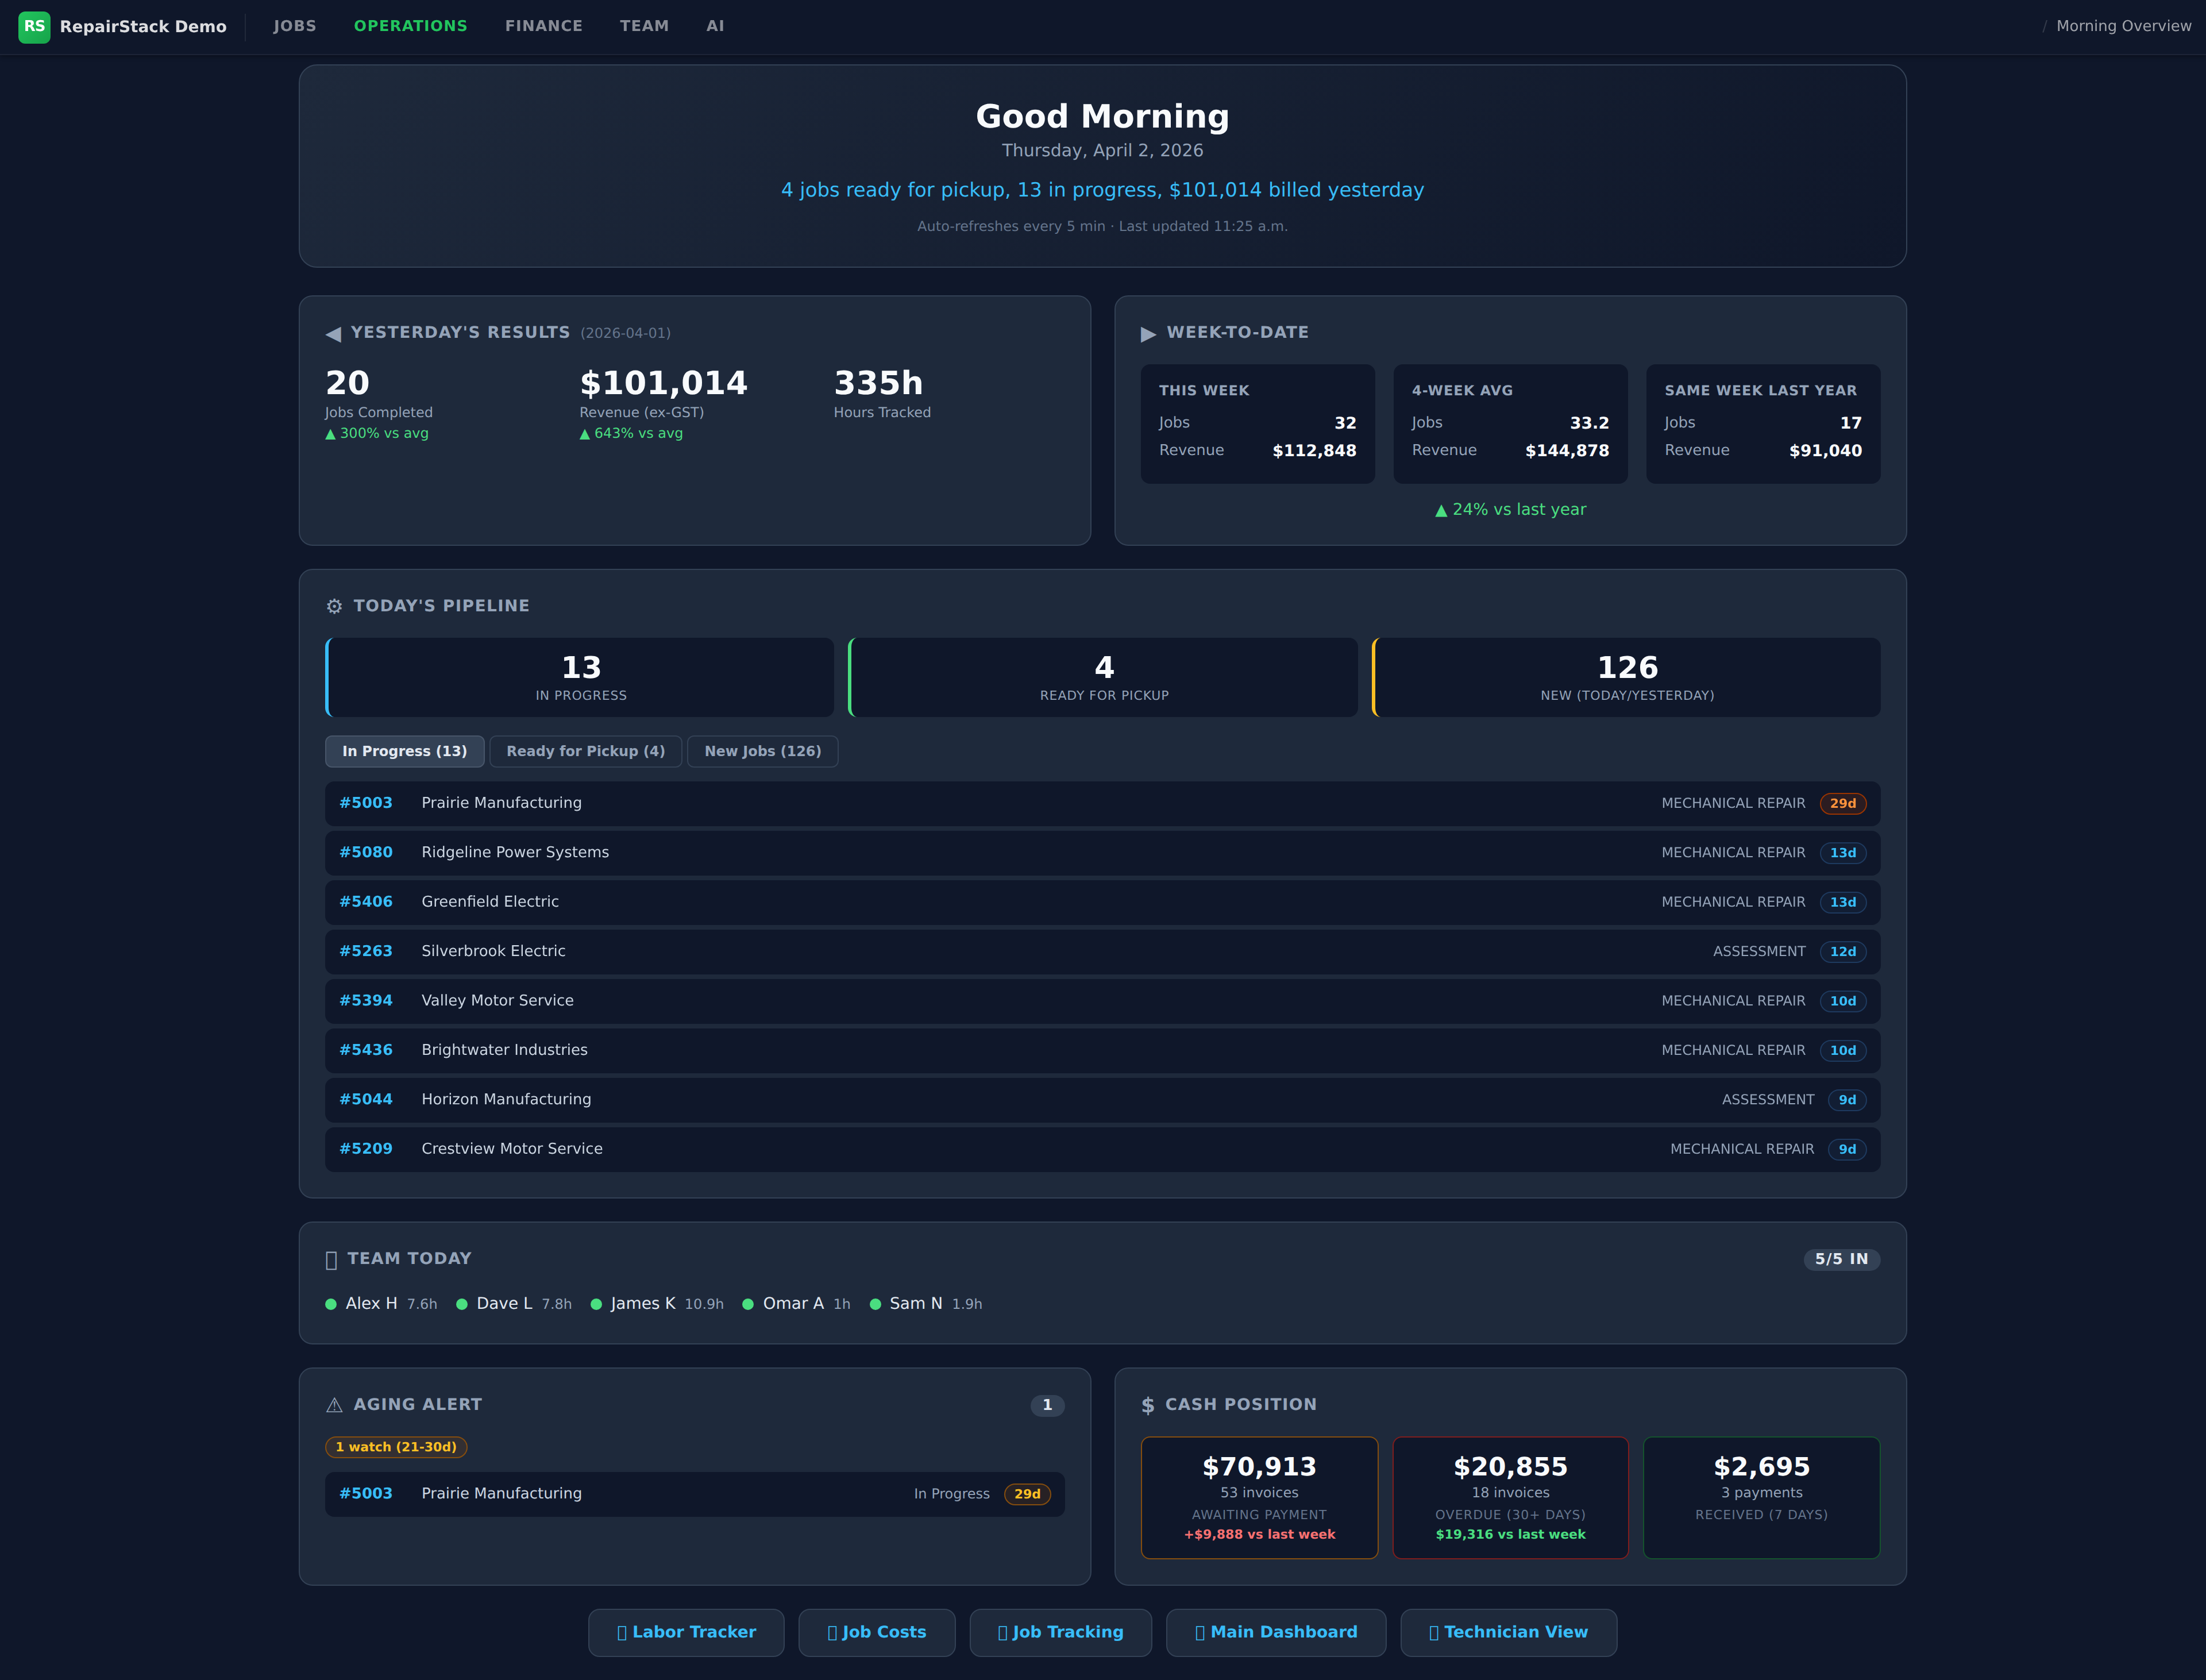Click the $20,855 overdue invoices card
This screenshot has height=1680, width=2206.
[x=1510, y=1497]
